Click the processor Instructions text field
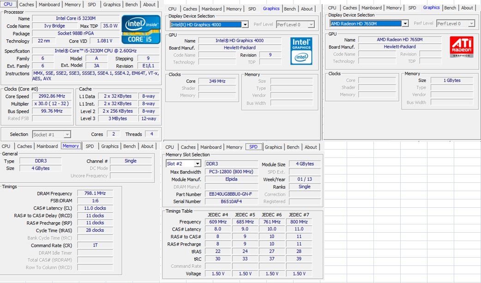This screenshot has height=283, width=481. [96, 76]
